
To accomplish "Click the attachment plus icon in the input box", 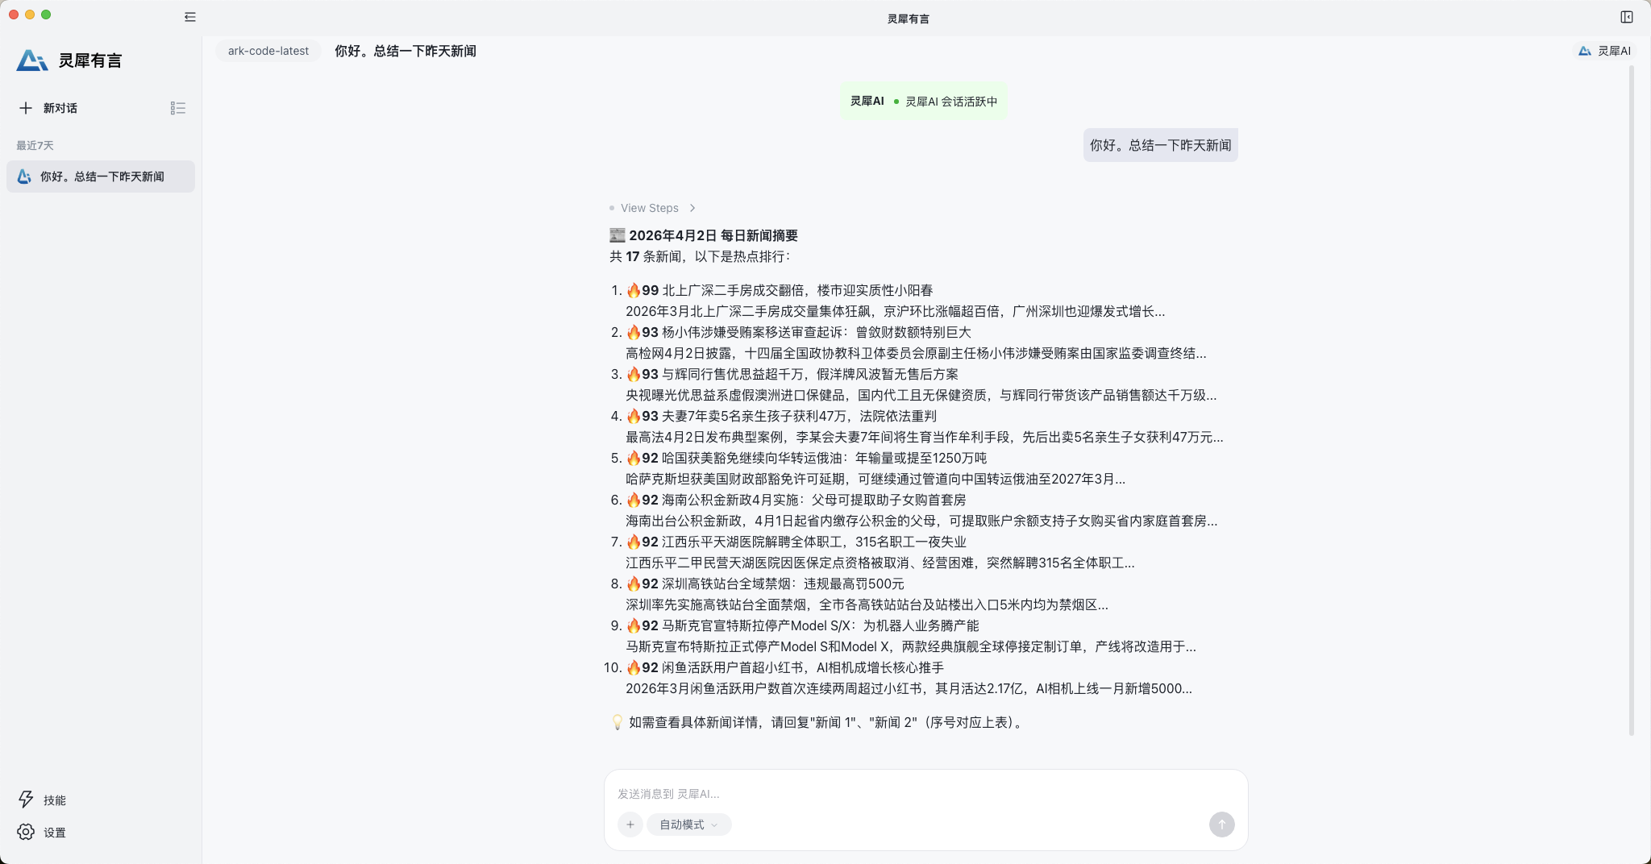I will [x=630, y=825].
